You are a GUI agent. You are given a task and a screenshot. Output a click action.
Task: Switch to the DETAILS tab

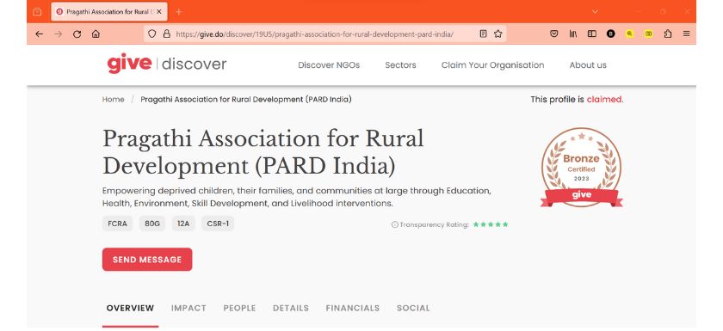(x=291, y=308)
